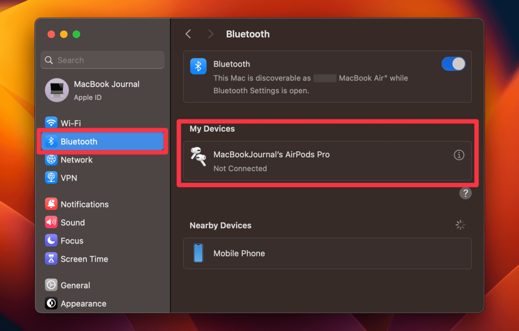Click the My Devices heading
519x331 pixels.
pyautogui.click(x=212, y=129)
